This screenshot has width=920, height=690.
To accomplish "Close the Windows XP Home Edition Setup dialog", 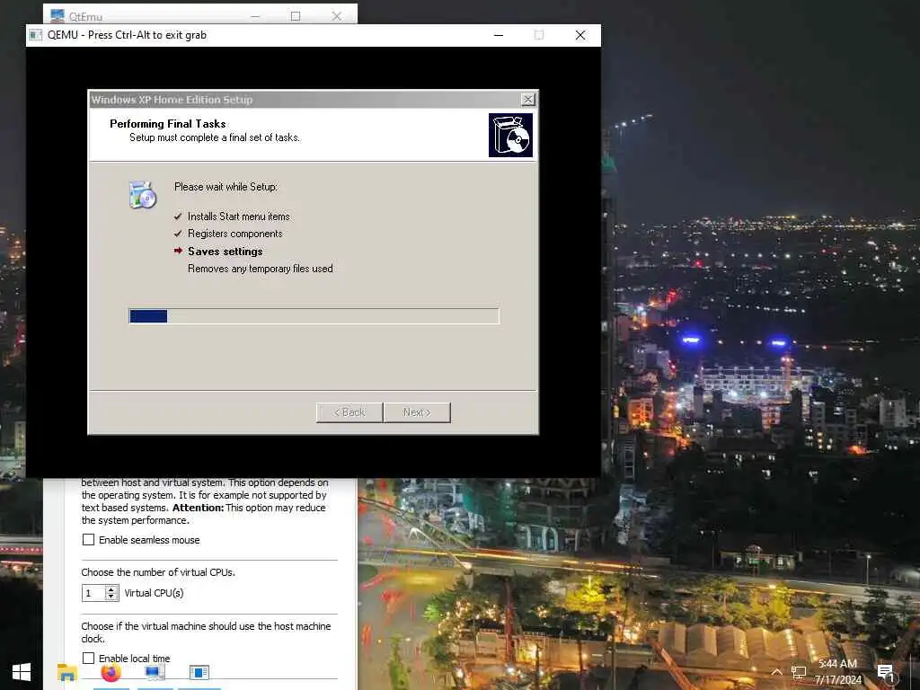I will tap(528, 100).
